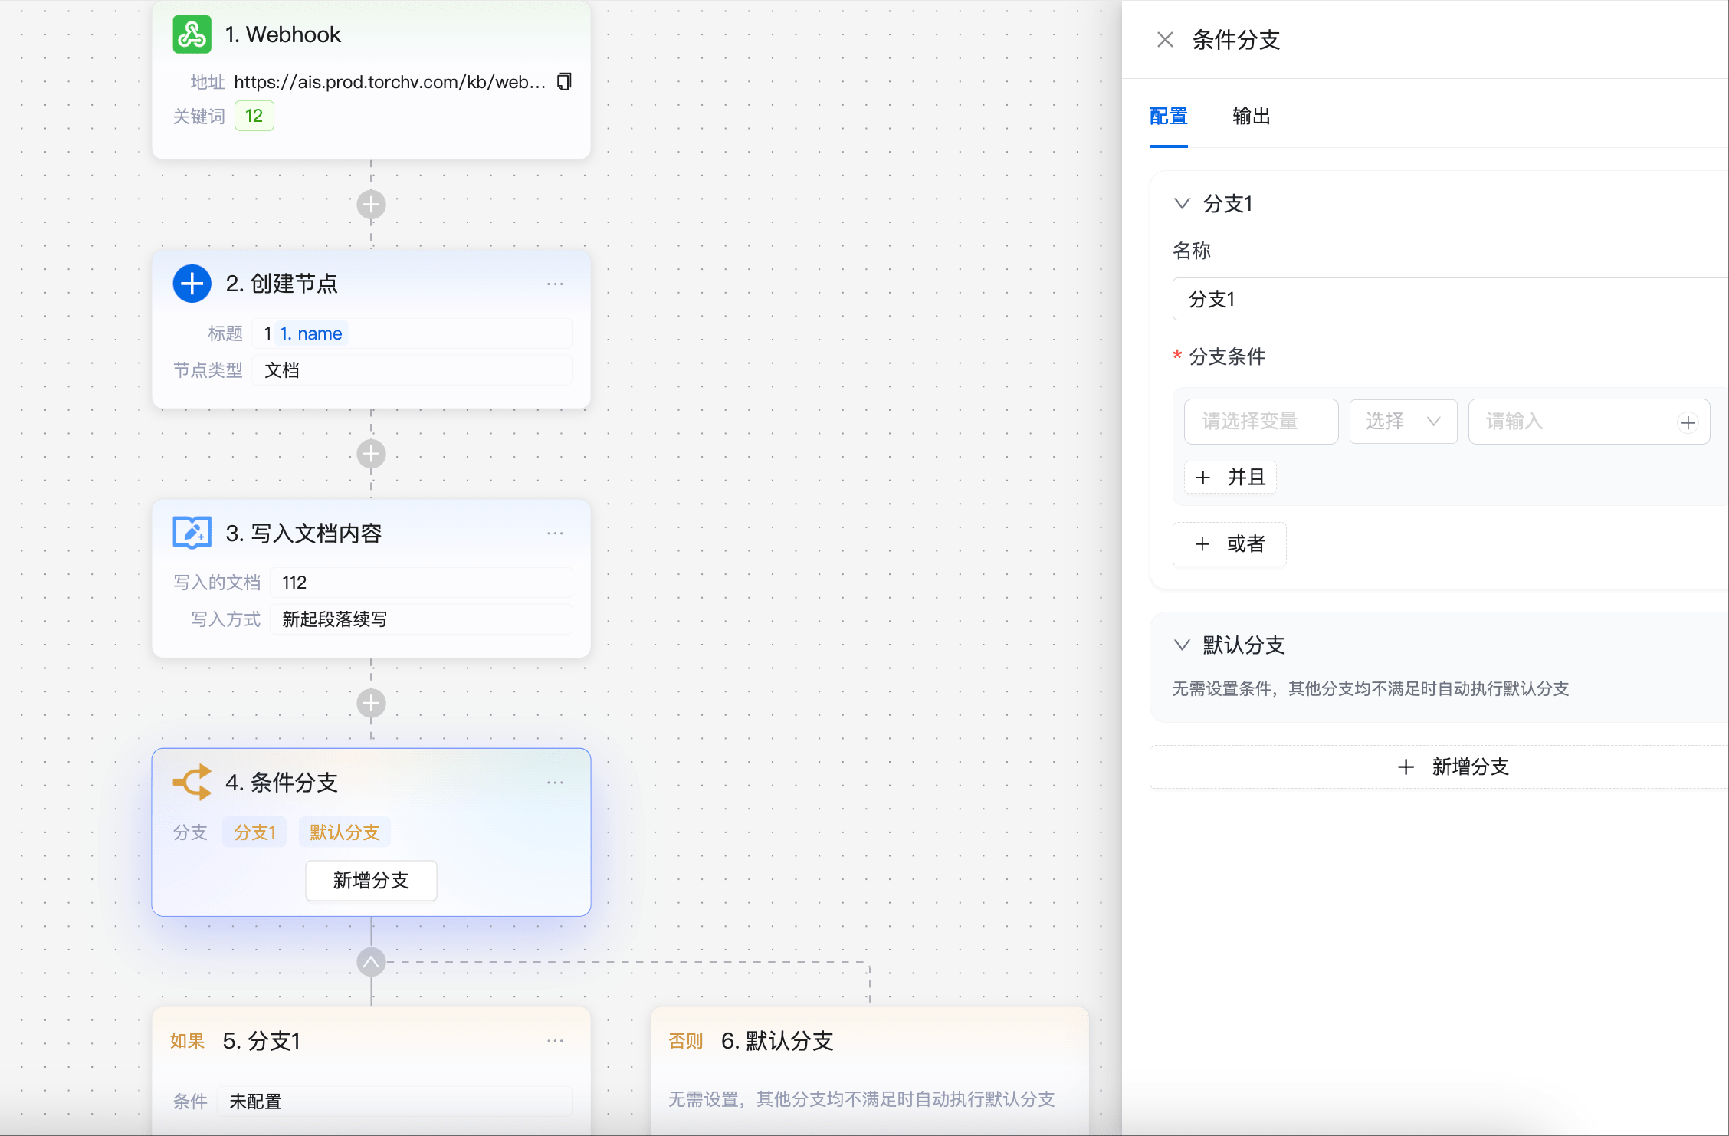Copy the webhook address using the copy icon
Viewport: 1729px width, 1136px height.
tap(563, 81)
